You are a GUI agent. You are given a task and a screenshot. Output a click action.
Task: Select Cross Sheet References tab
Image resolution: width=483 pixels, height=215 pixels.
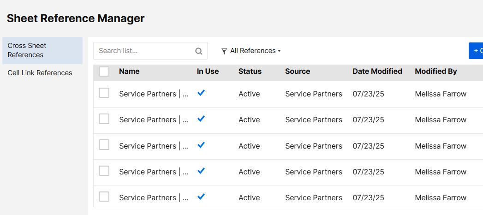42,50
